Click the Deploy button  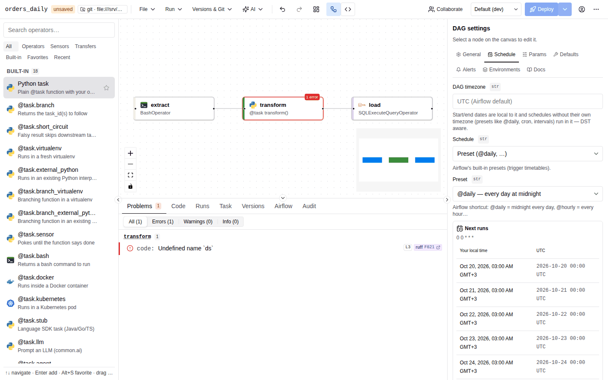pyautogui.click(x=541, y=9)
